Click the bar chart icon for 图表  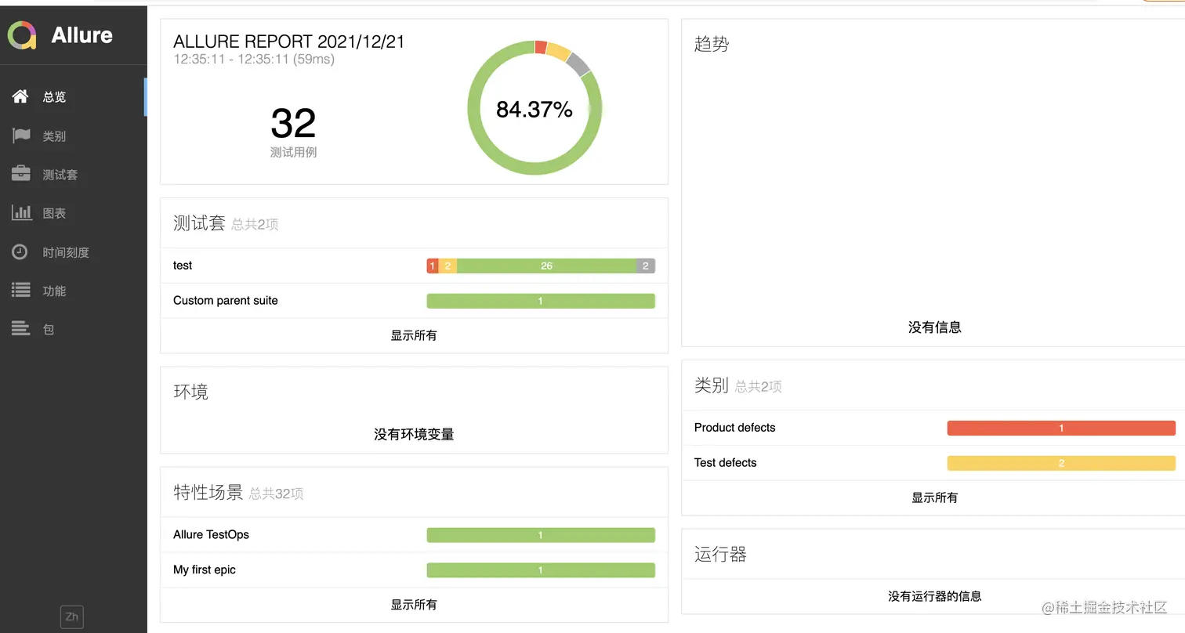tap(21, 212)
